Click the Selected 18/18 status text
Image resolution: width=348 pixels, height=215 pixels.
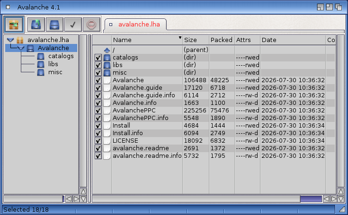click(x=26, y=209)
